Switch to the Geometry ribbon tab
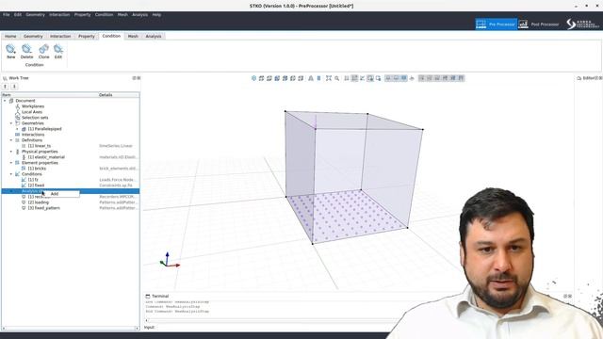This screenshot has height=339, width=603. (33, 36)
